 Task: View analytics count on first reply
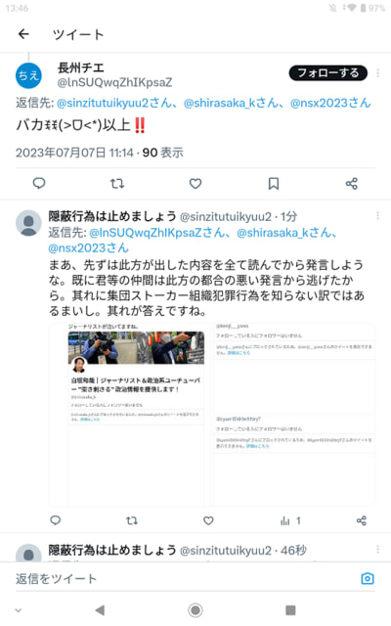point(290,520)
